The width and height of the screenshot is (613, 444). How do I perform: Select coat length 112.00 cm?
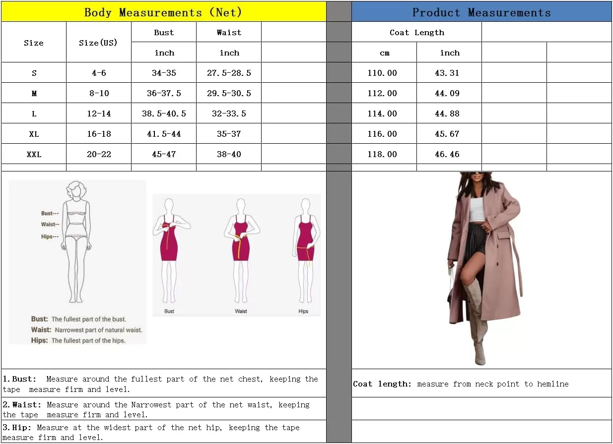click(384, 93)
